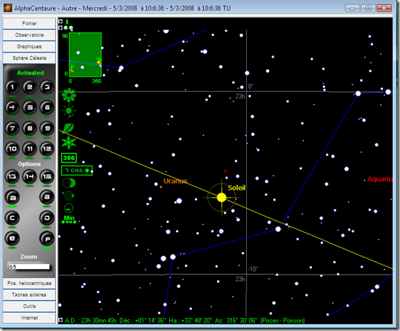Open the Outils menu

click(30, 306)
